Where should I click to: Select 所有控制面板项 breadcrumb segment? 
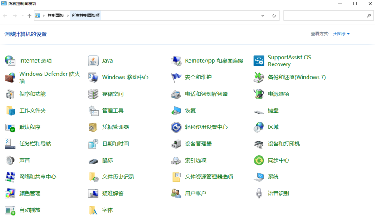pyautogui.click(x=85, y=15)
